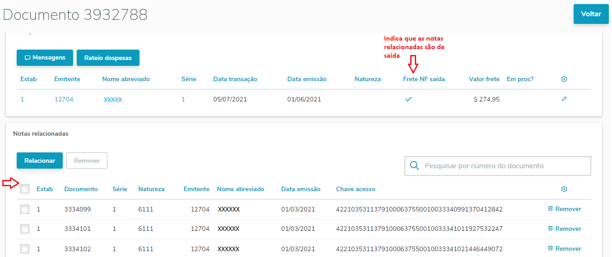Click Nome abreviado header in notes table

click(241, 189)
